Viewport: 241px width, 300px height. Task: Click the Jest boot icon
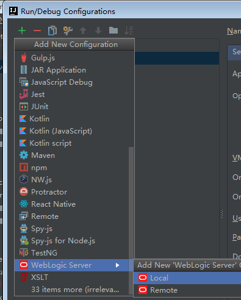coord(24,94)
